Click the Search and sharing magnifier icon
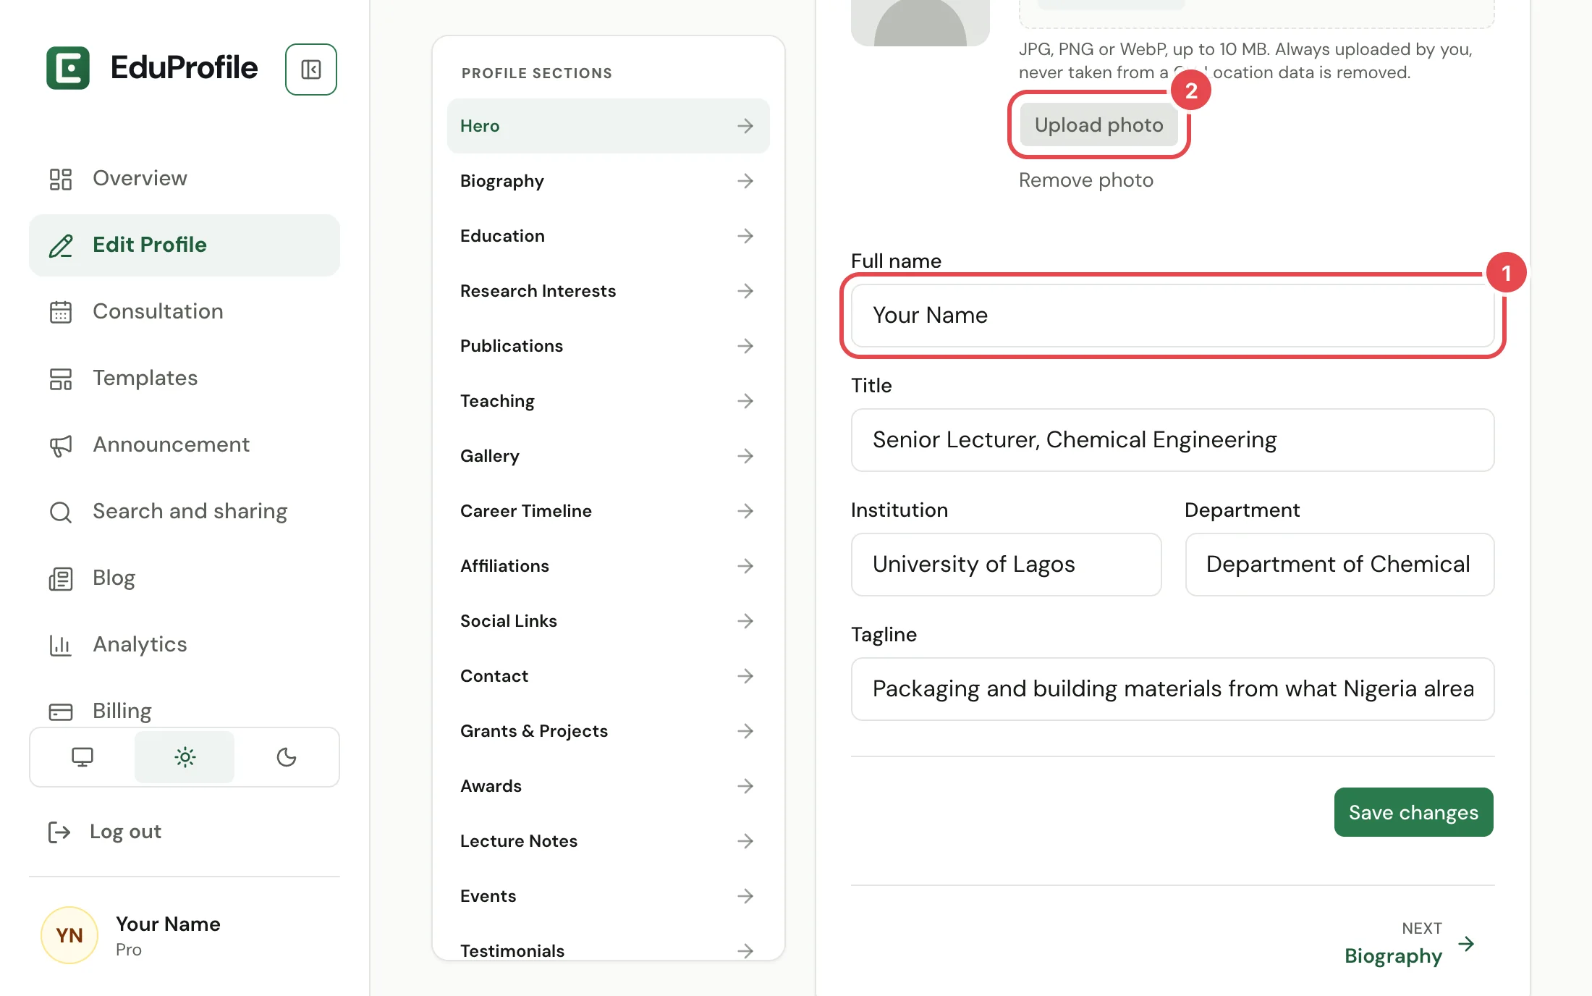This screenshot has width=1592, height=996. click(61, 512)
